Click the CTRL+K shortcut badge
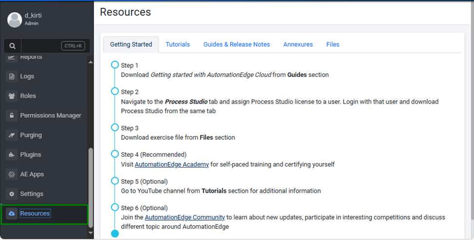This screenshot has width=474, height=240. [x=73, y=46]
